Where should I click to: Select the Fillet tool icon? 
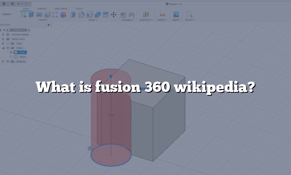point(81,15)
